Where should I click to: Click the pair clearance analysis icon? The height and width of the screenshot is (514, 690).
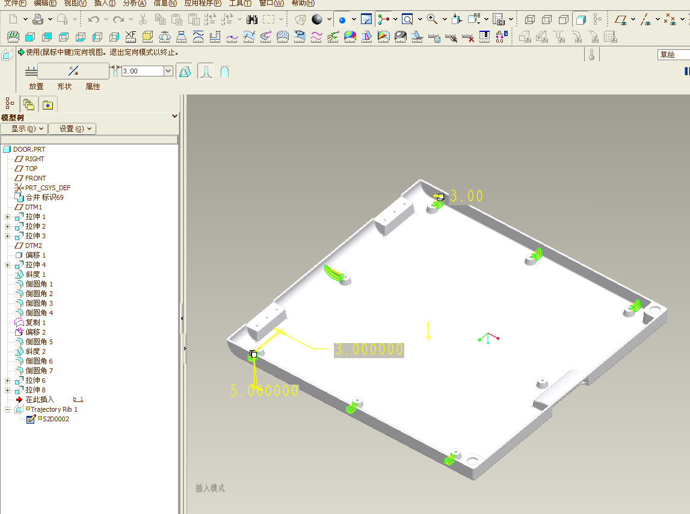pyautogui.click(x=165, y=37)
